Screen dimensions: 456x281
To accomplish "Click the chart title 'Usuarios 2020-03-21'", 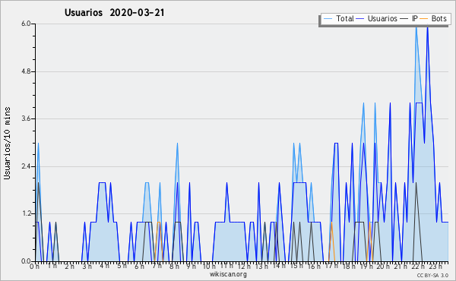I will tap(114, 13).
